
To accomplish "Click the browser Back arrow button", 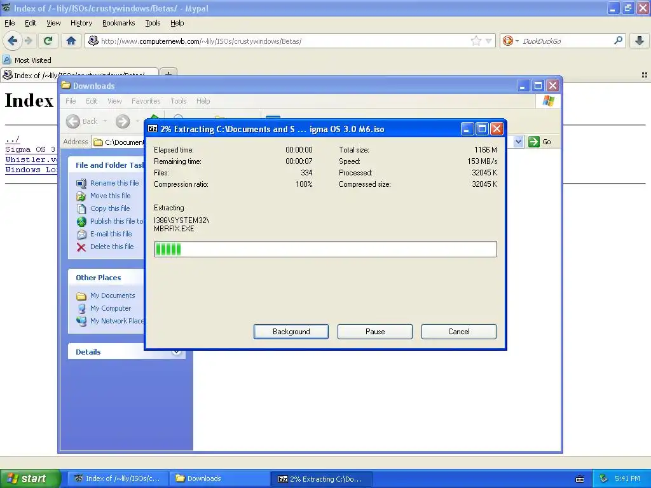I will click(13, 41).
